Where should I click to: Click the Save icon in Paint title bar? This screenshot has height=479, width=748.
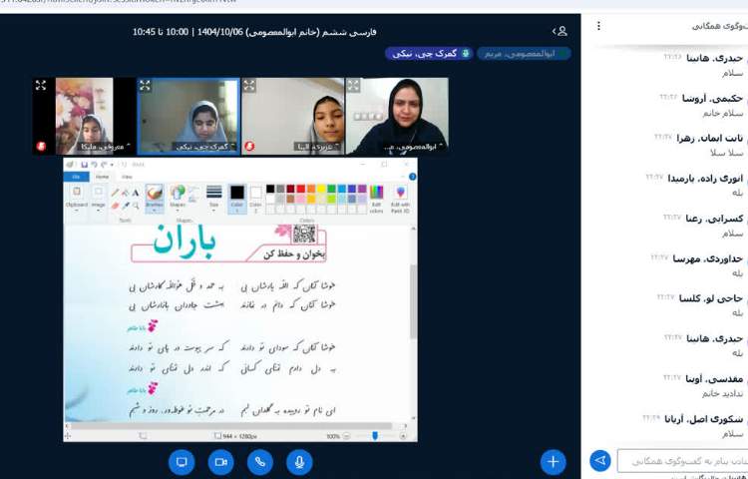click(85, 165)
